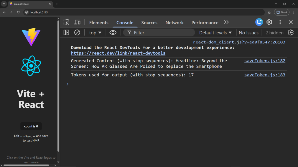Open console settings gear beside hidden count

(291, 33)
